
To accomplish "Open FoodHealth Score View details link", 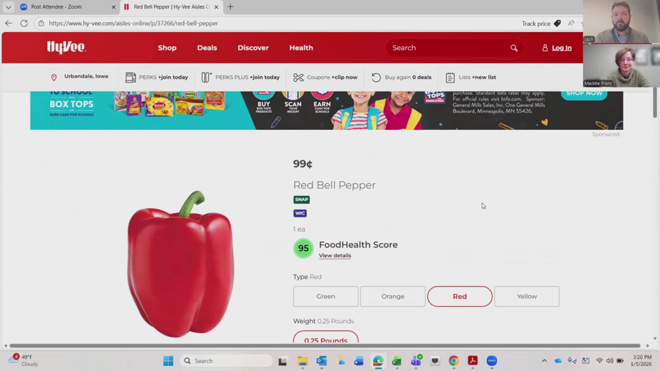I will 335,255.
